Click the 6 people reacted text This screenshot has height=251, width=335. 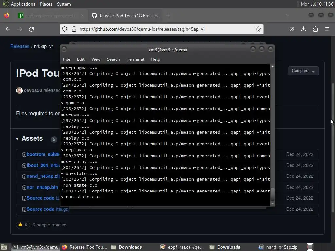pos(50,225)
